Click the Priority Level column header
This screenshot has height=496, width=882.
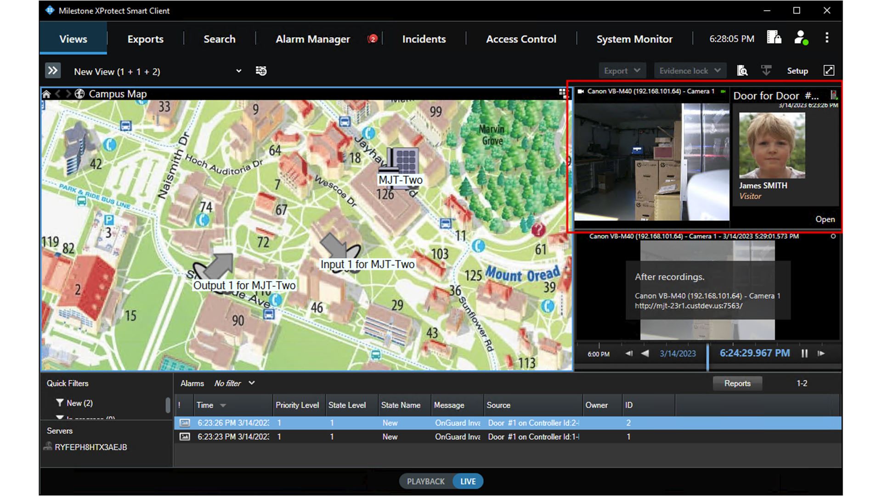(x=299, y=405)
